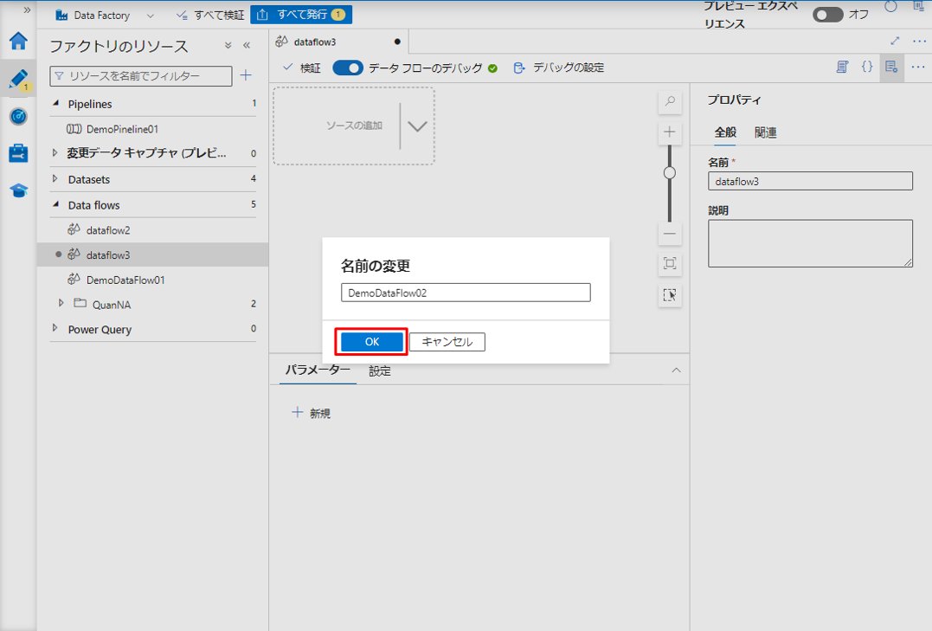Click the キャンセル button in dialog
Viewport: 932px width, 631px height.
pos(447,342)
